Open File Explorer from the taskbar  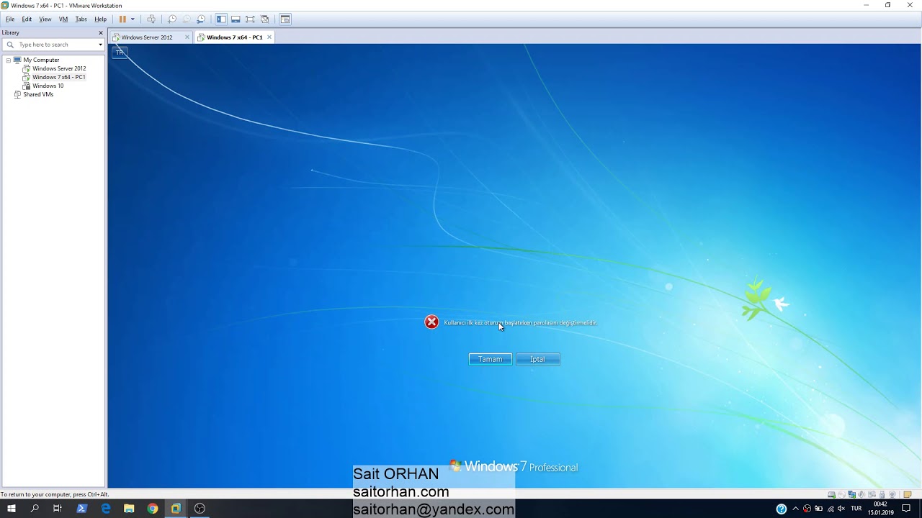129,509
